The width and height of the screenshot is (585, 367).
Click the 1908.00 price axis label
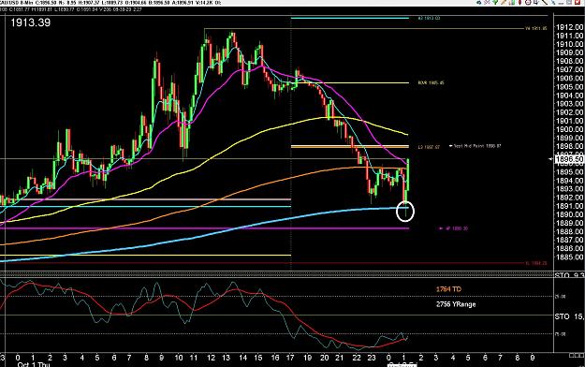(569, 61)
